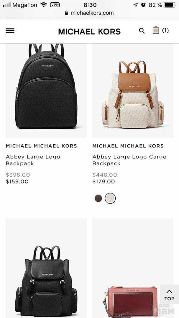View black Abbey backpack product image

tap(46, 91)
